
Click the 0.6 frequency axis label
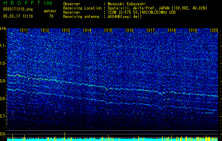[x=3, y=134]
